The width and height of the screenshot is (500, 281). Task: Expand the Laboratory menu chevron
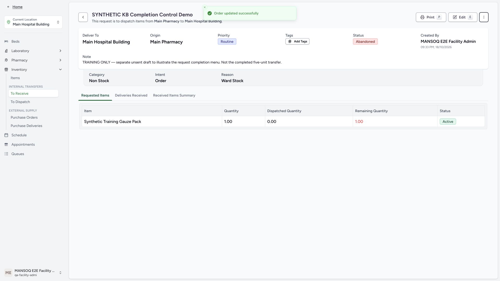[60, 51]
